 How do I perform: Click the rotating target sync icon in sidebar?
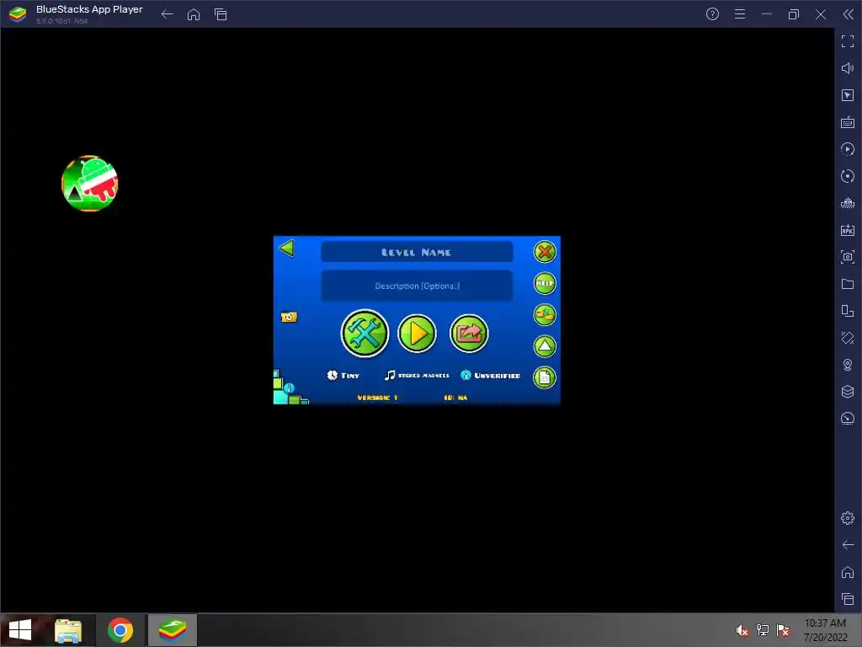(848, 176)
